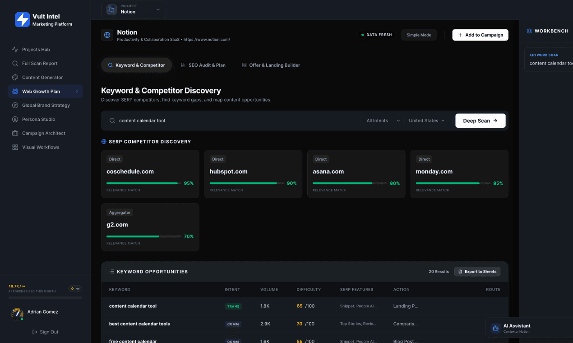Switch to the SEO Audit & Plan tab
Screen dimensions: 573x343
[x=203, y=65]
